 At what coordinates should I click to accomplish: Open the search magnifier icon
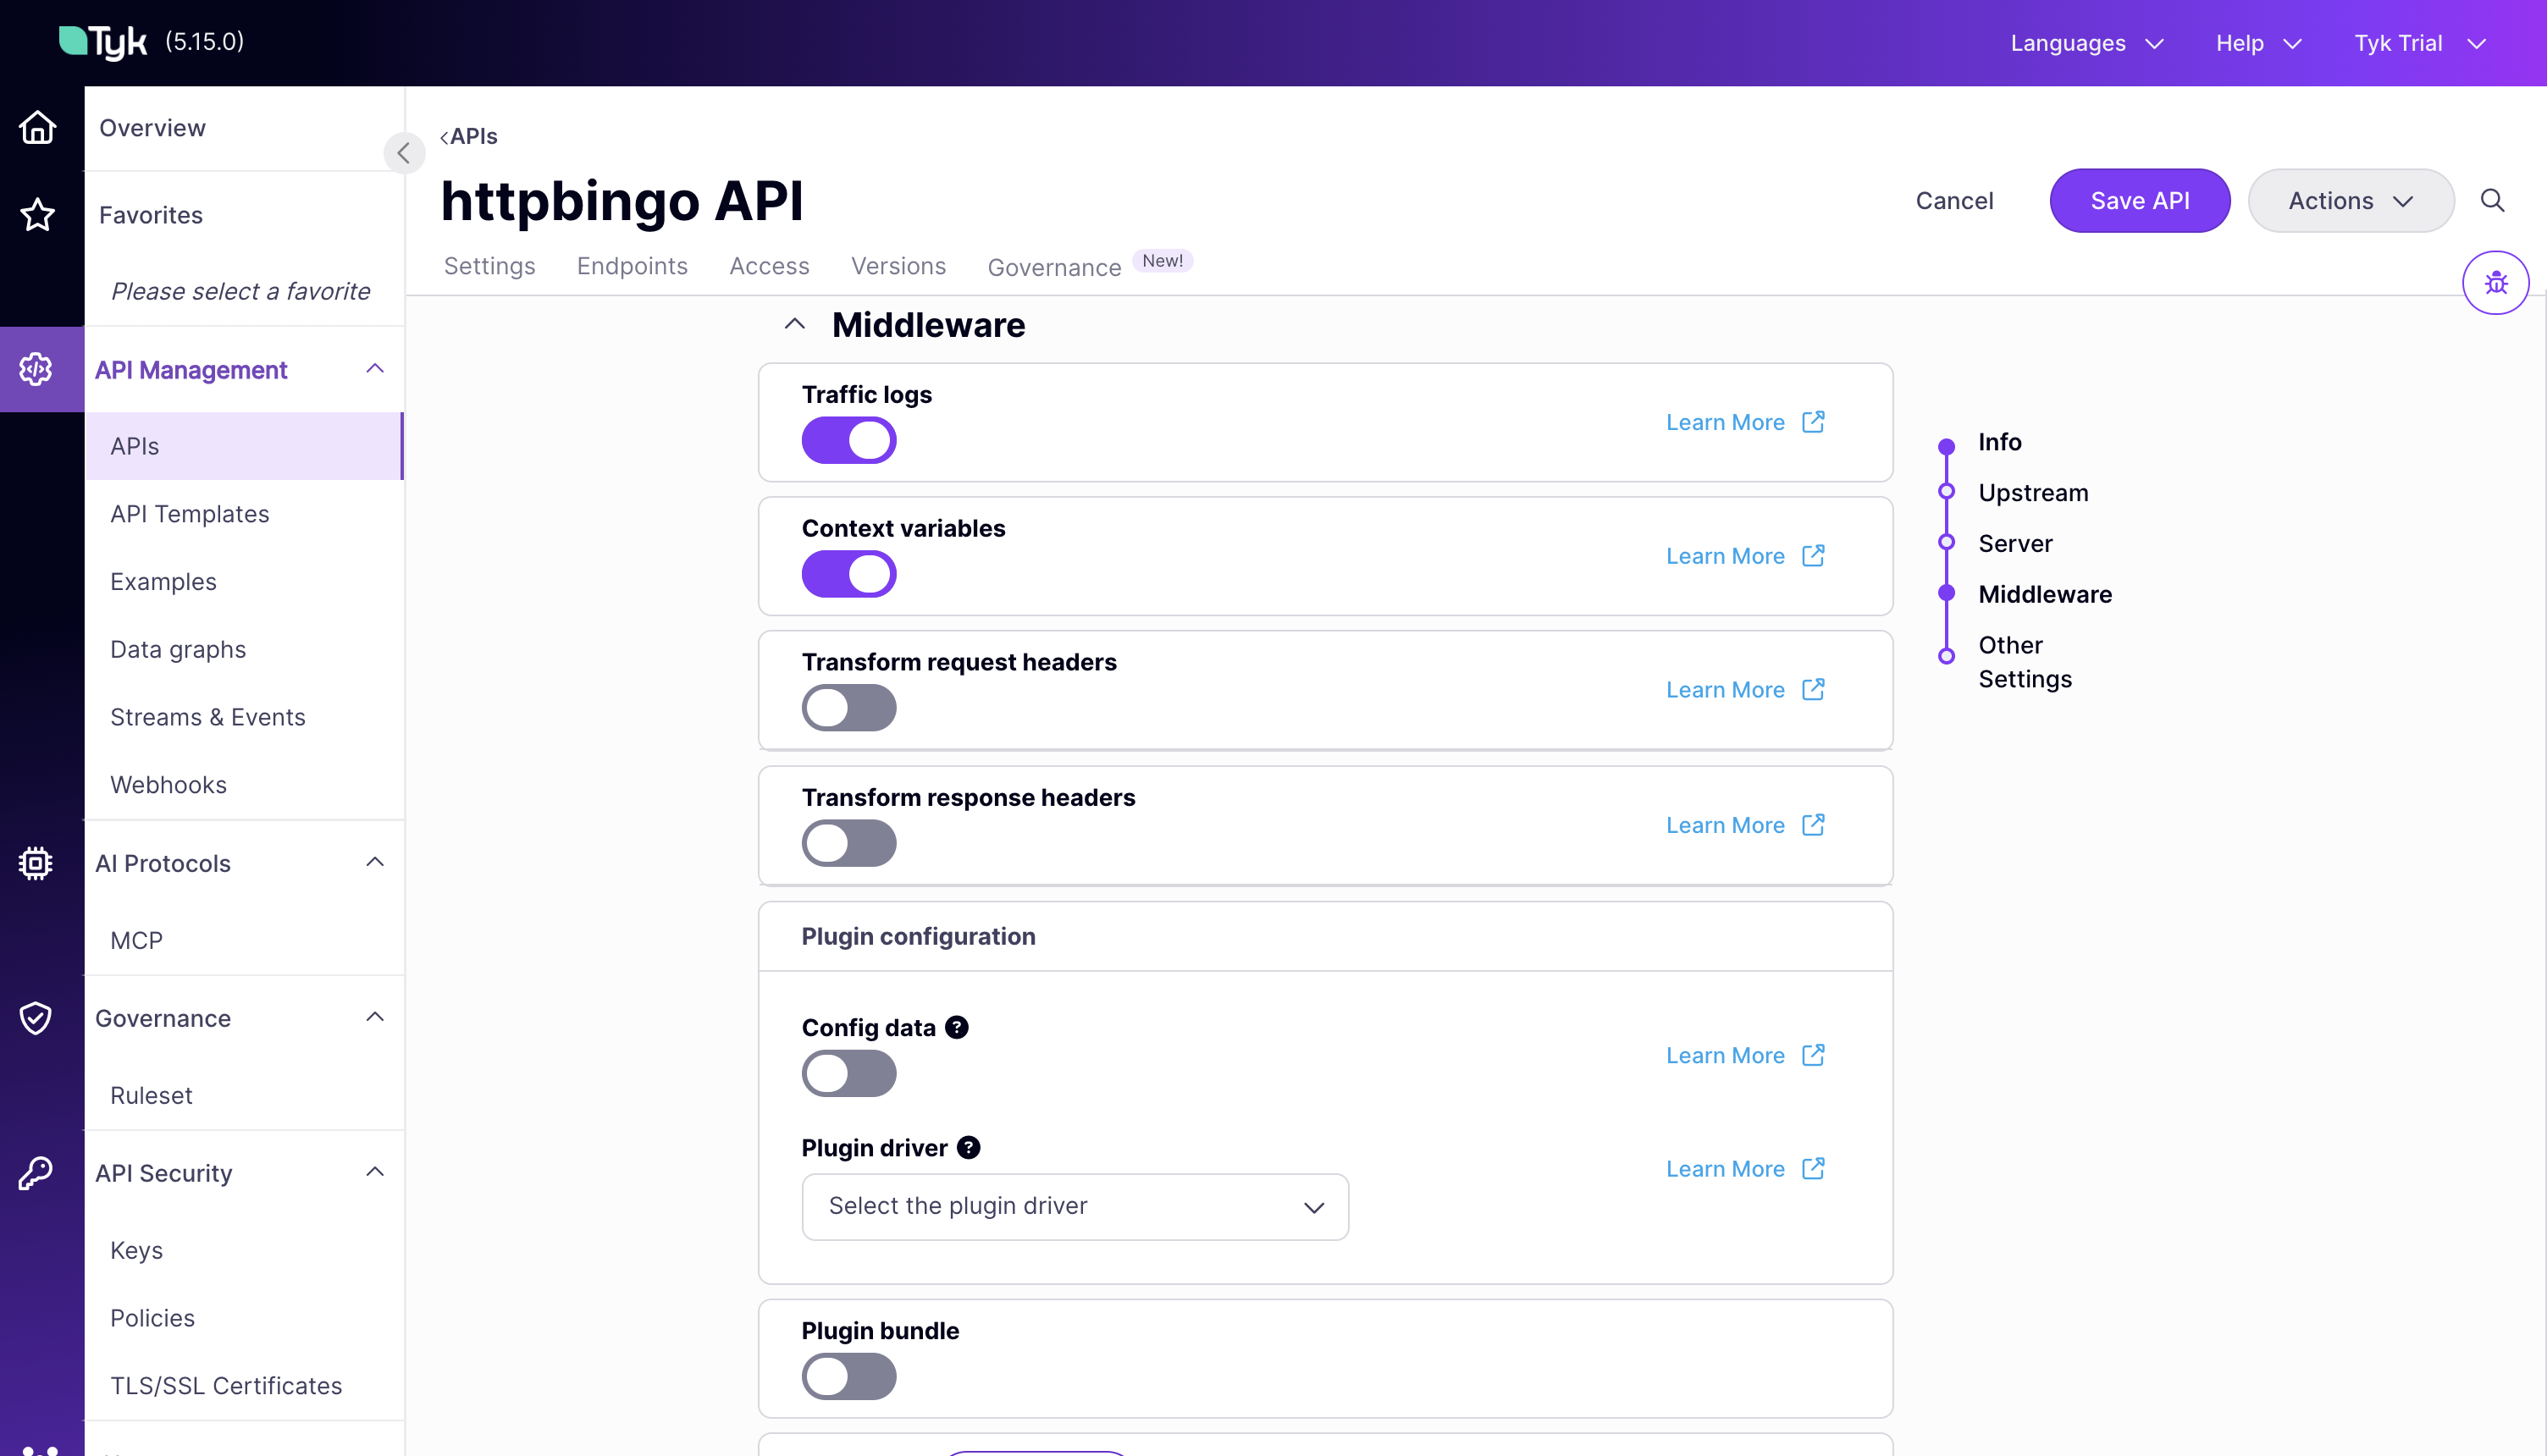(2492, 200)
